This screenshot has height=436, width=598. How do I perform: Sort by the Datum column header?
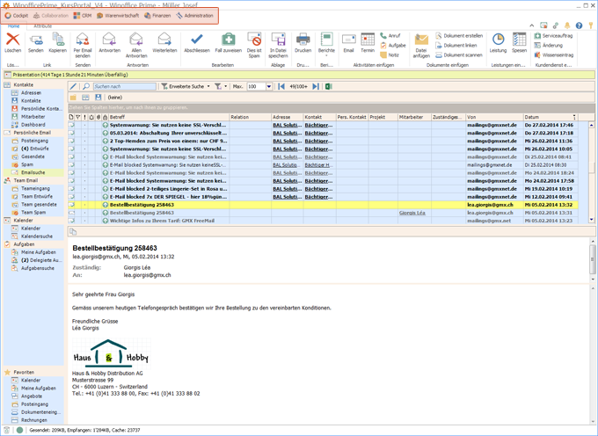(551, 117)
